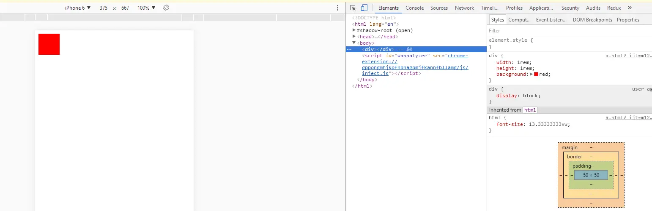
Task: Switch to the Console tab
Action: 414,8
